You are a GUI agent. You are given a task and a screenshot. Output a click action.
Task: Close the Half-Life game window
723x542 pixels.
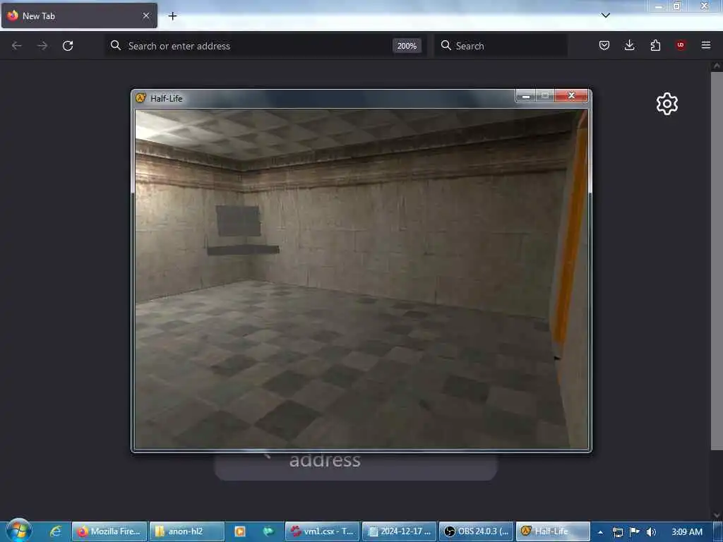[x=571, y=95]
